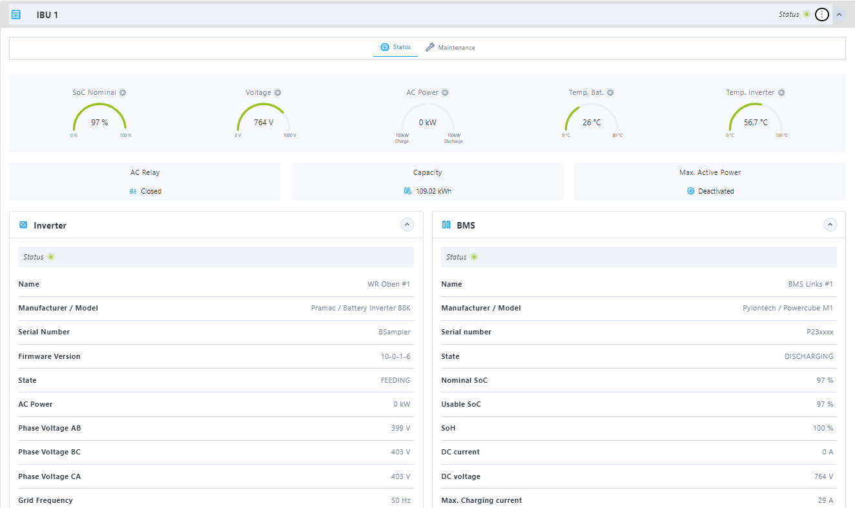
Task: Click the Voltage 764 V gauge
Action: (x=263, y=119)
